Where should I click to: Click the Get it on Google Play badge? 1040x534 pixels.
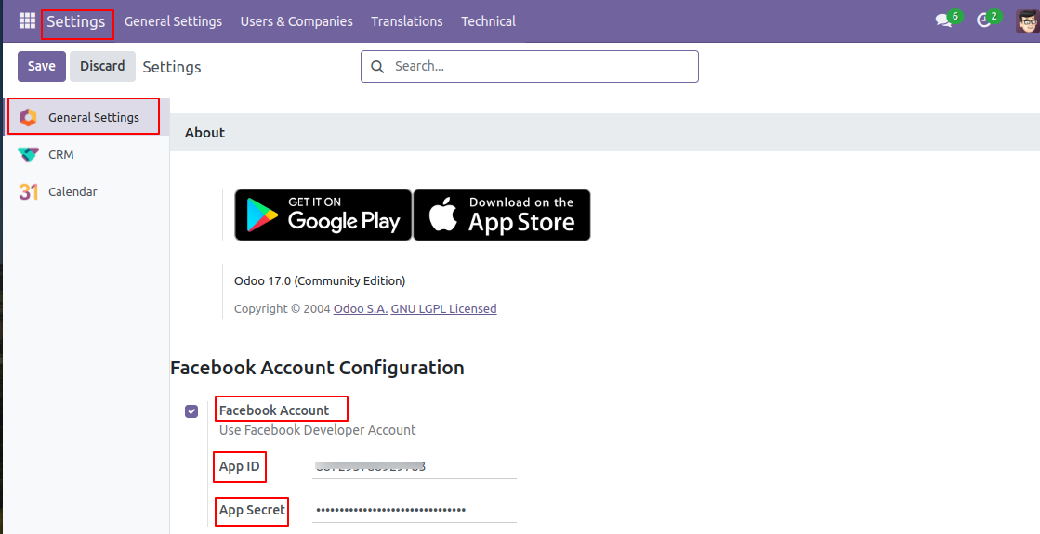(323, 215)
